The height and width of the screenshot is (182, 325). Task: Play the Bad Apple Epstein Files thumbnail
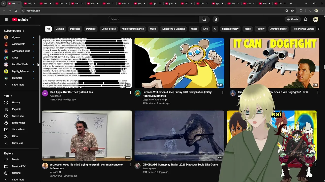[x=87, y=63]
